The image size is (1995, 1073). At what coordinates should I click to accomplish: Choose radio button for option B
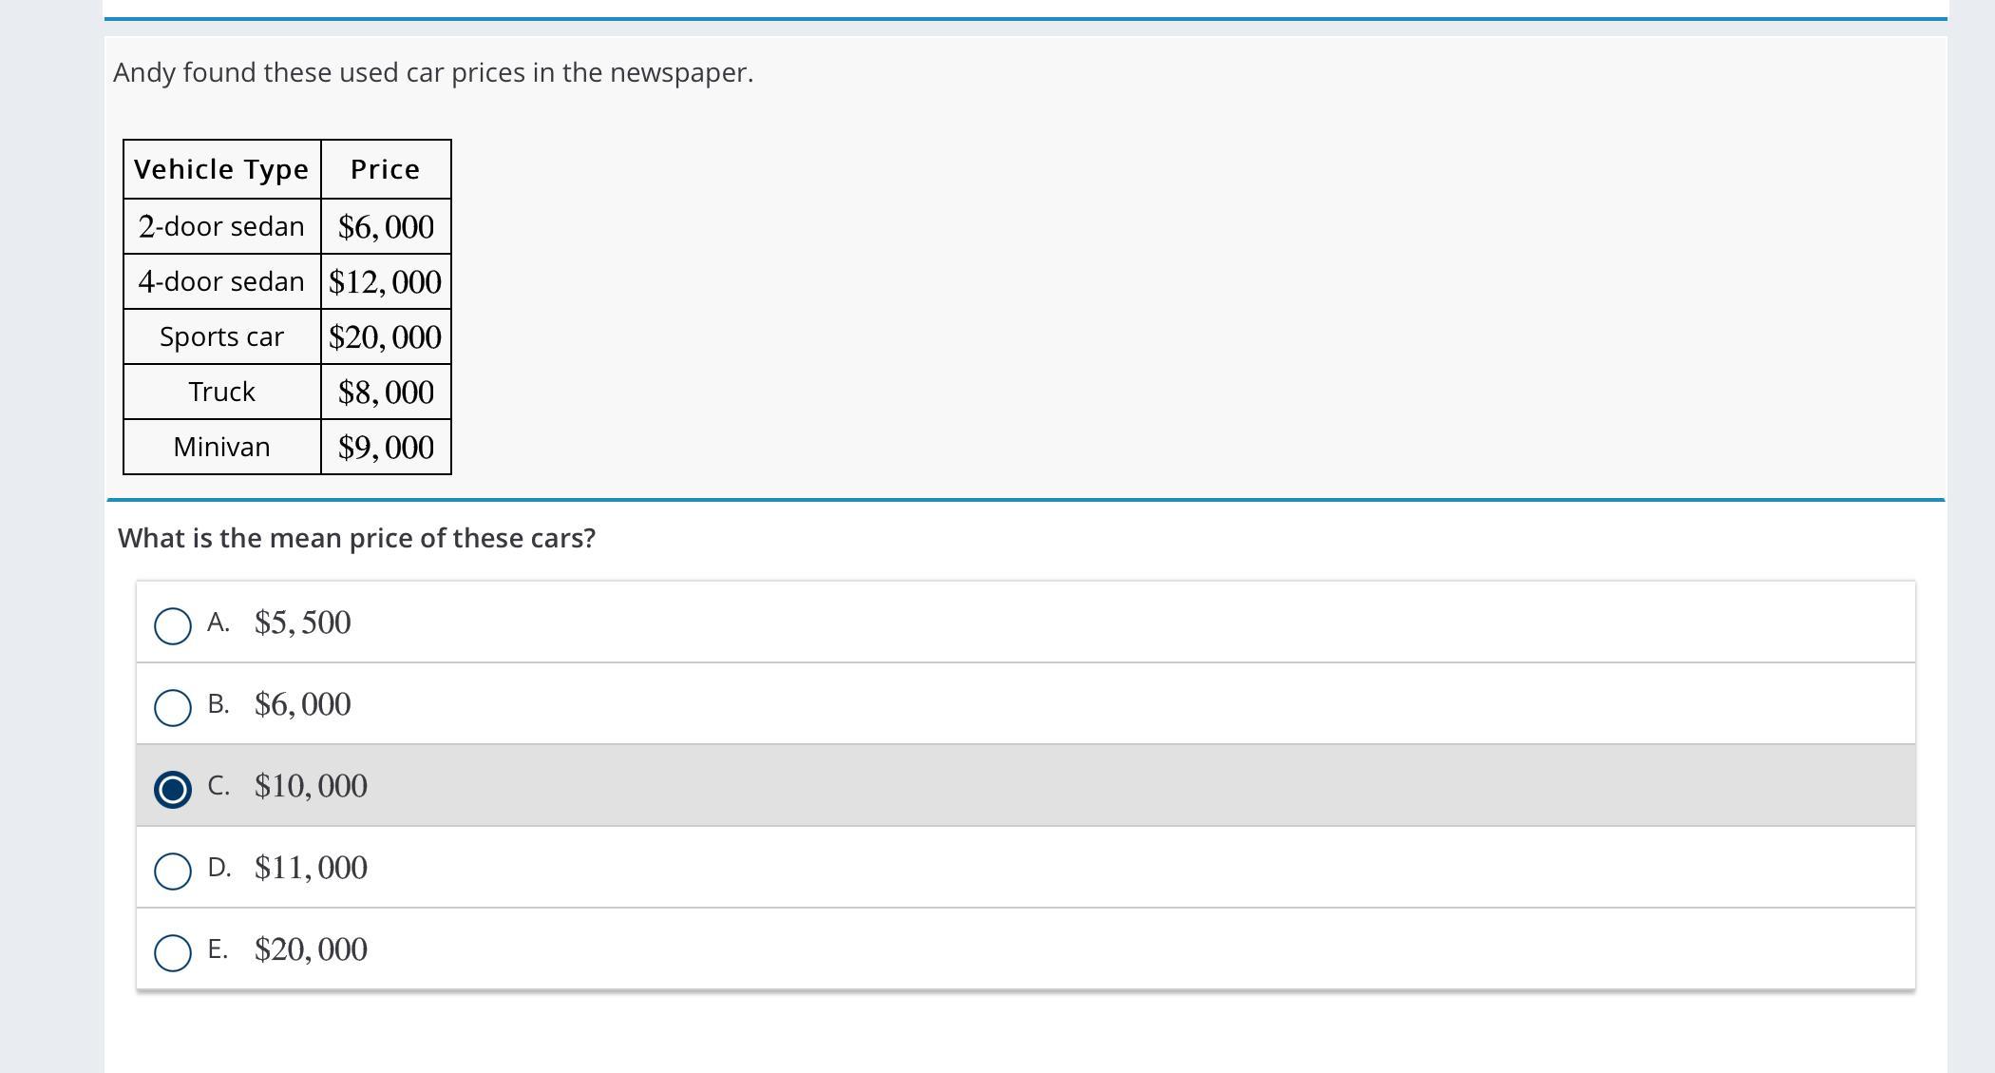point(173,707)
